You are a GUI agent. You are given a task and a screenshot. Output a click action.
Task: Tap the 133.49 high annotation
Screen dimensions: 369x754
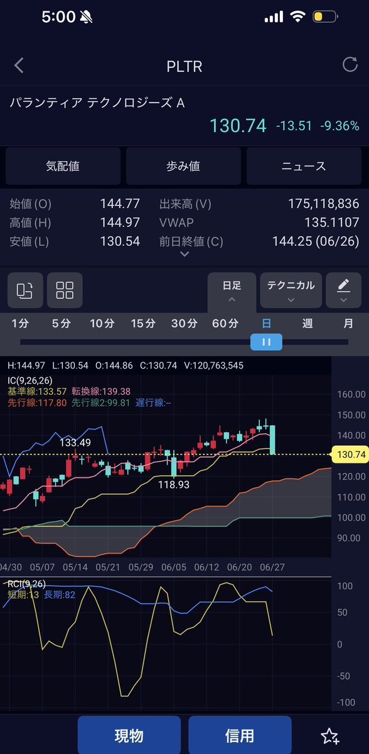tap(75, 442)
